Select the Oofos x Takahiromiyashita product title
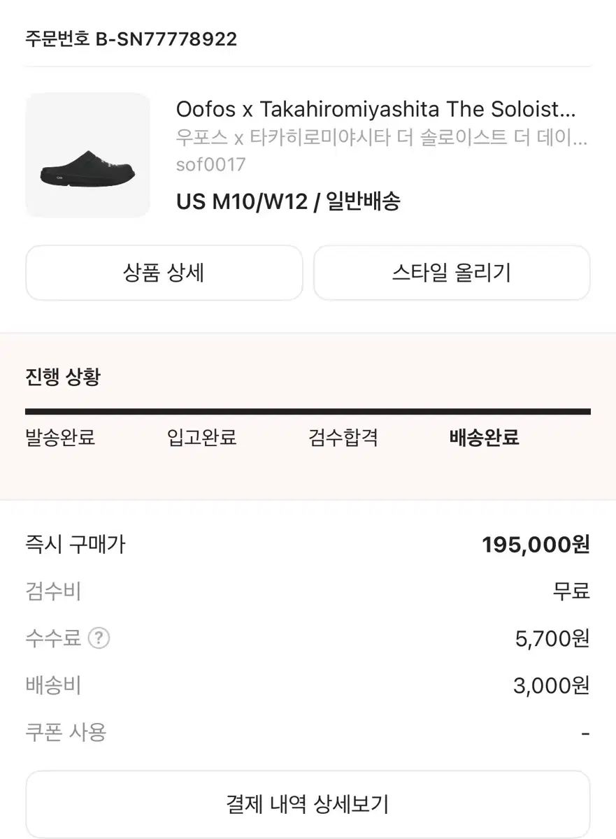This screenshot has width=616, height=839. pyautogui.click(x=375, y=109)
